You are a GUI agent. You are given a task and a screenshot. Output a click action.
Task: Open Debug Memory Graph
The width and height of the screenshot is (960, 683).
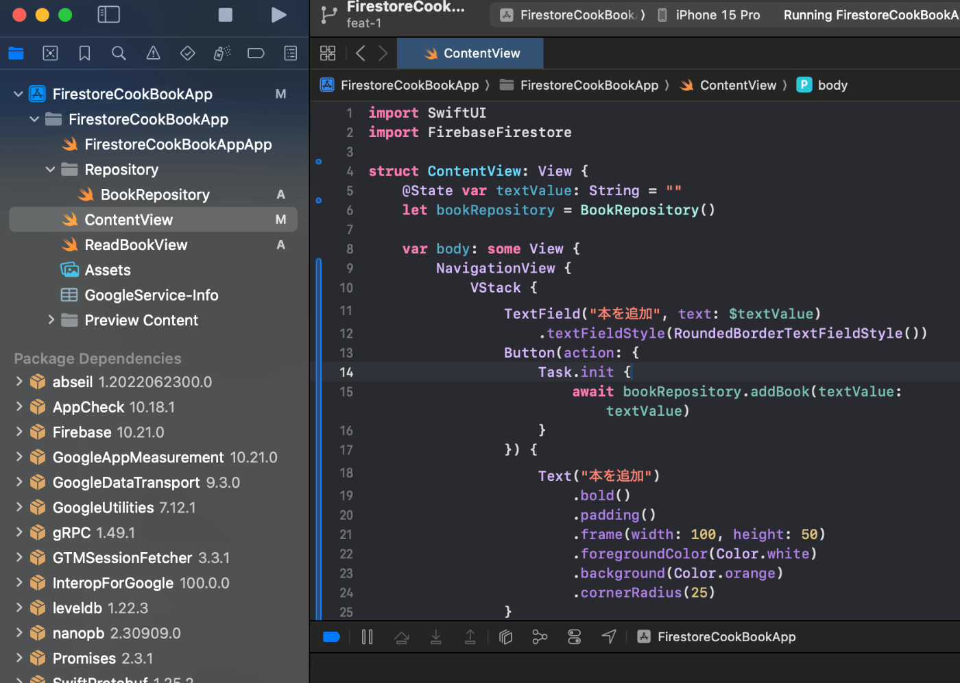pyautogui.click(x=540, y=637)
